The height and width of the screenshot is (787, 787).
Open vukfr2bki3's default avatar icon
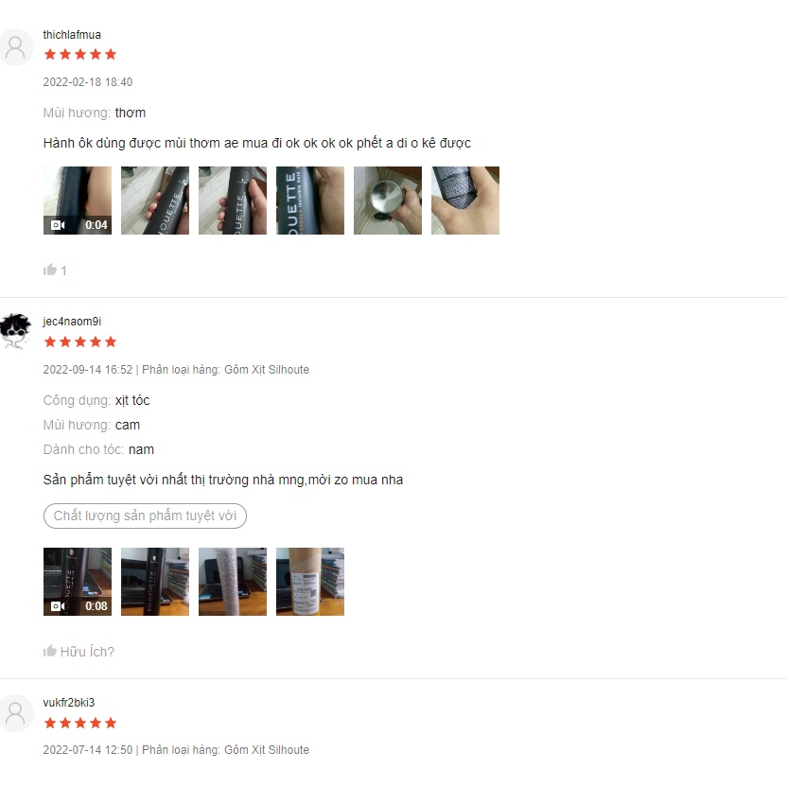(15, 712)
